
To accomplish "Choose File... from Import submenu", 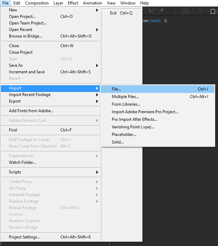I will [116, 89].
